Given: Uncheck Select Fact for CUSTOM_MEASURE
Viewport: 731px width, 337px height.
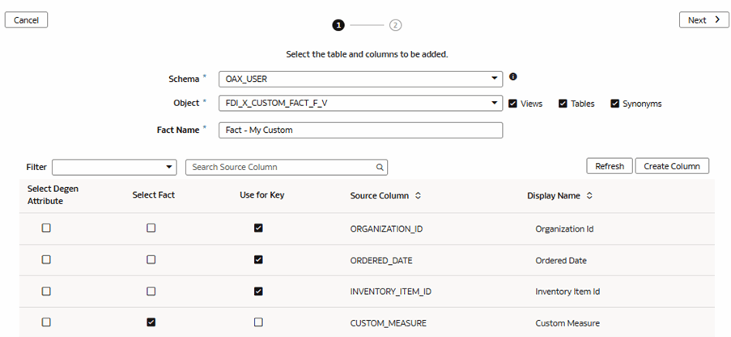Looking at the screenshot, I should [151, 322].
